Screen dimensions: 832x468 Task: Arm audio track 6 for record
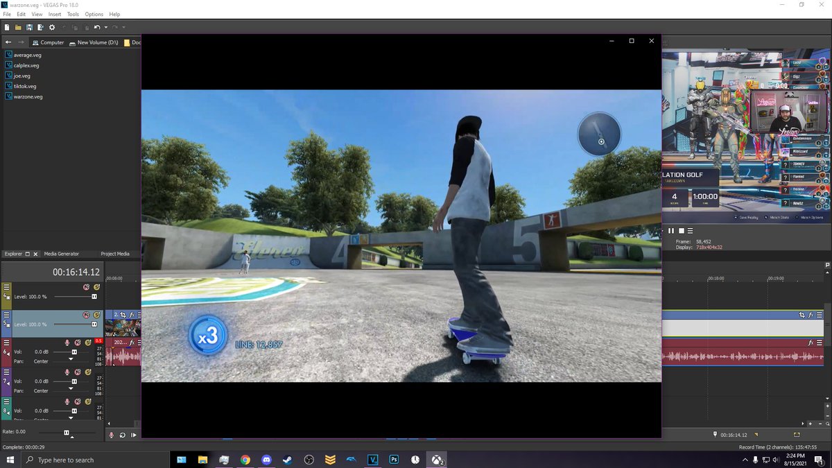click(x=67, y=343)
